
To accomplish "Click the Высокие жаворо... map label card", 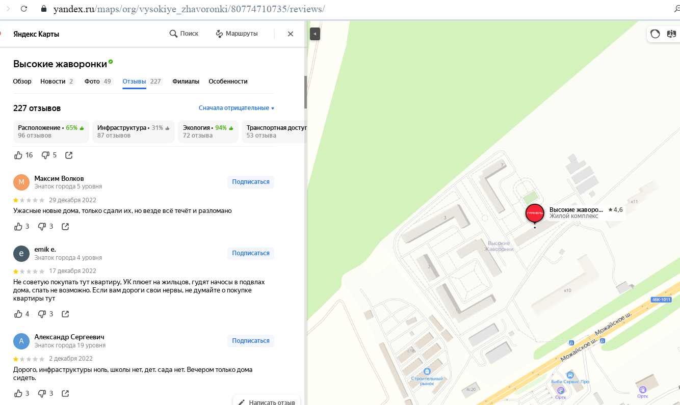I will click(x=586, y=212).
